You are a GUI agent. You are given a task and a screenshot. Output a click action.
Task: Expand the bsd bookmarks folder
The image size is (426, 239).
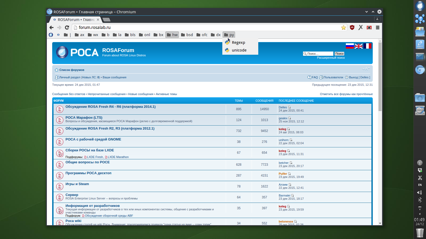pos(187,35)
